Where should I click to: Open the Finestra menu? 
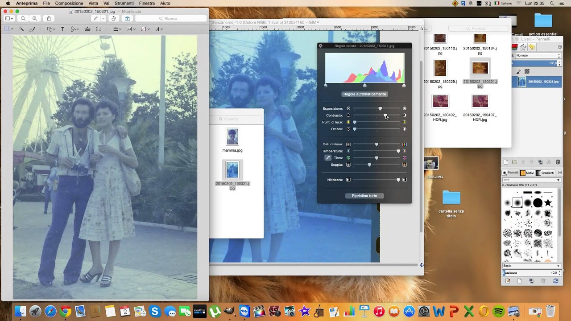tap(147, 3)
